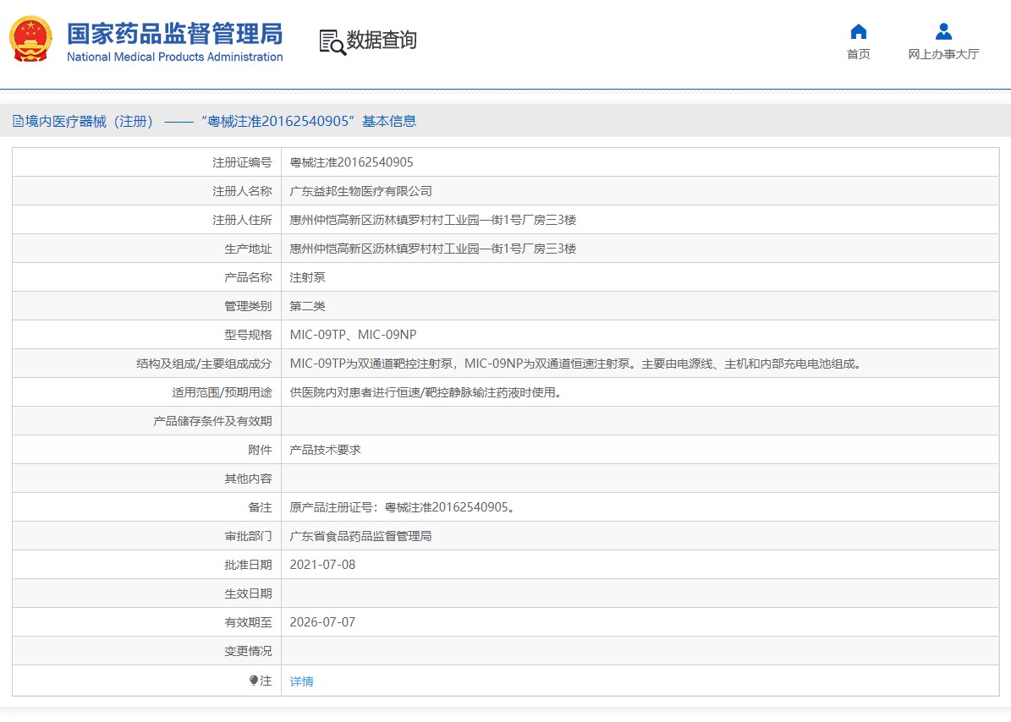This screenshot has width=1011, height=722.
Task: Click the document icon before 境内医疗器械
Action: pos(18,121)
